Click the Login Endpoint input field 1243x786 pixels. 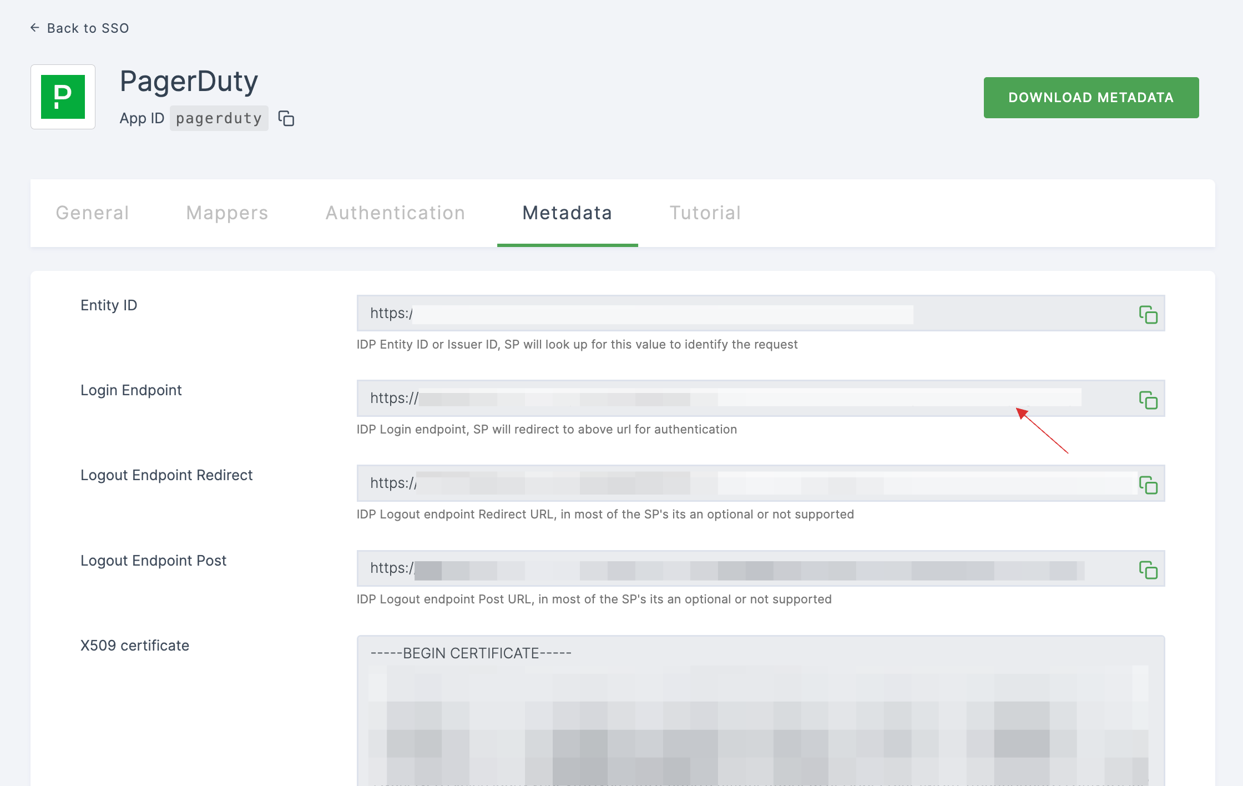[x=760, y=398]
